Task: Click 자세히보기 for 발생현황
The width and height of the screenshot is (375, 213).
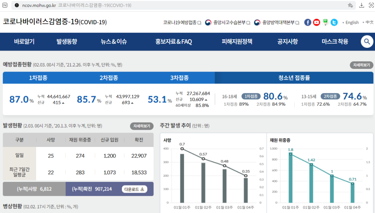Action: pos(142,126)
